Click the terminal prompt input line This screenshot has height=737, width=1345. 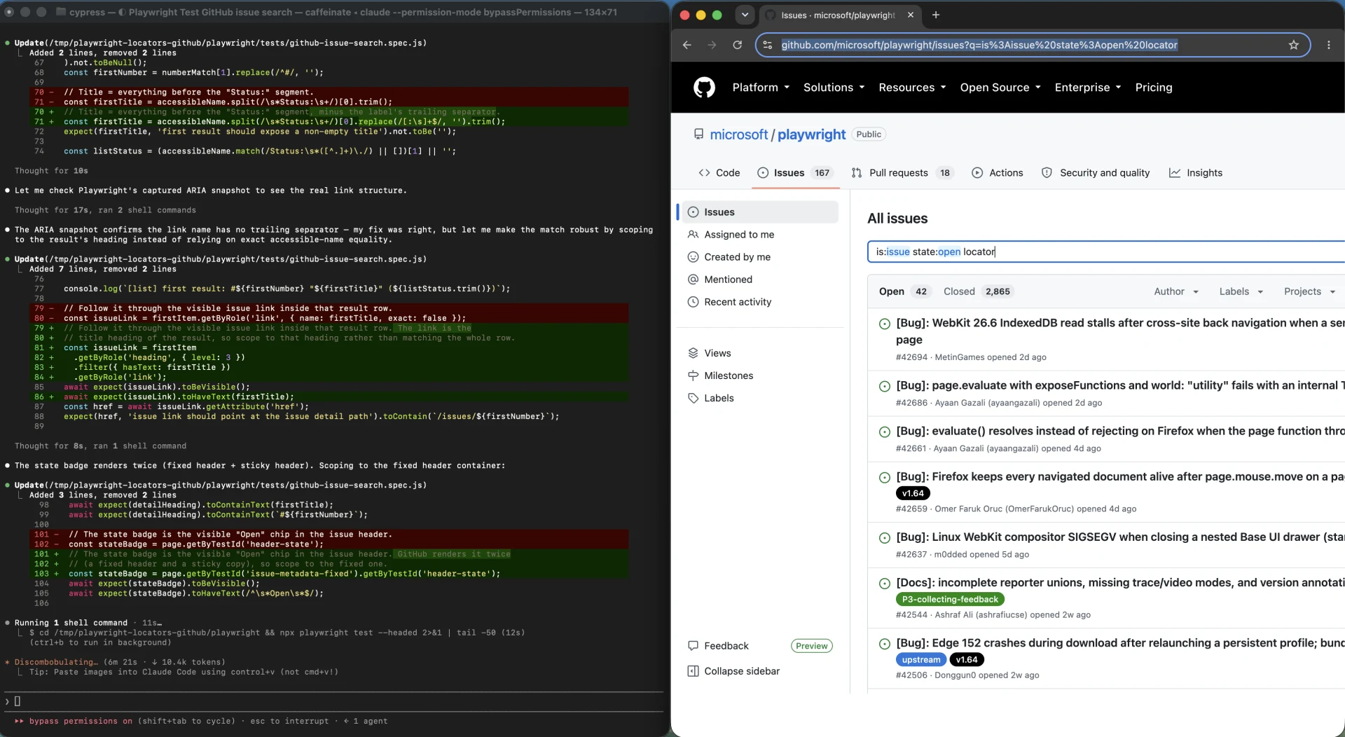333,701
